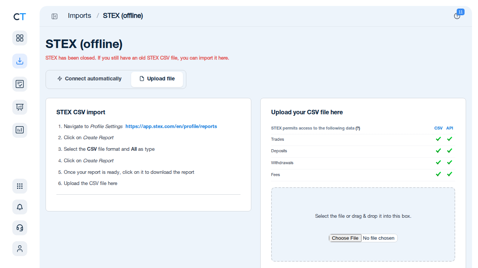Select the Upload file tab
This screenshot has height=268, width=478.
click(157, 79)
